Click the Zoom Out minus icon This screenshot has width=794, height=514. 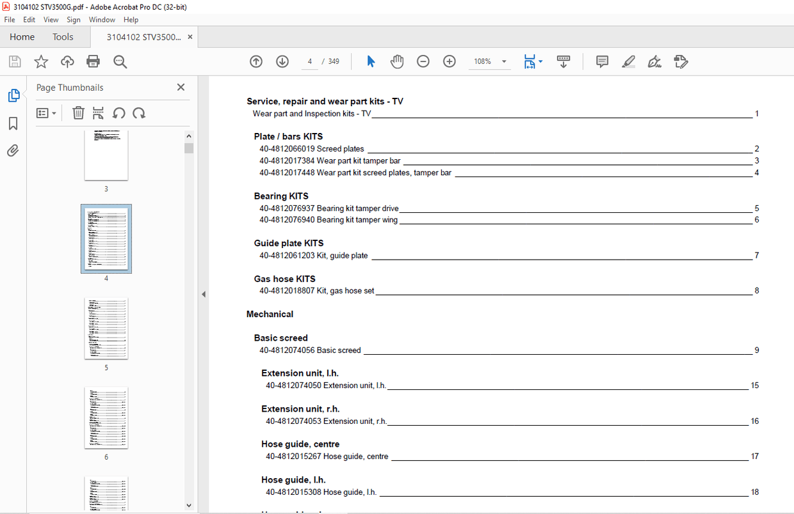(423, 61)
